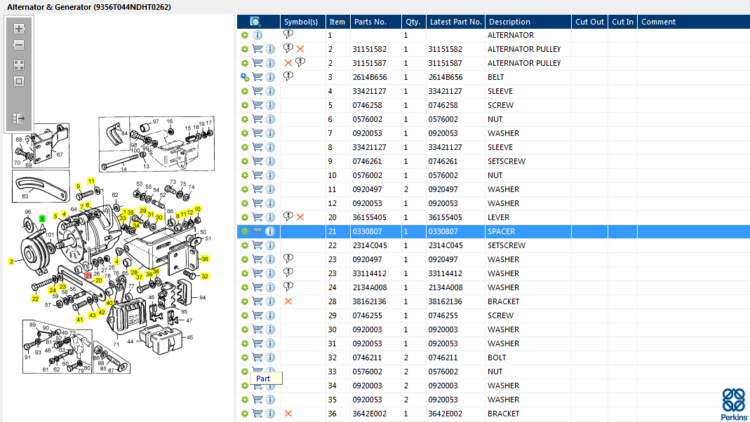Image resolution: width=750 pixels, height=422 pixels.
Task: Open info for the ALTERNATOR row
Action: coord(257,35)
